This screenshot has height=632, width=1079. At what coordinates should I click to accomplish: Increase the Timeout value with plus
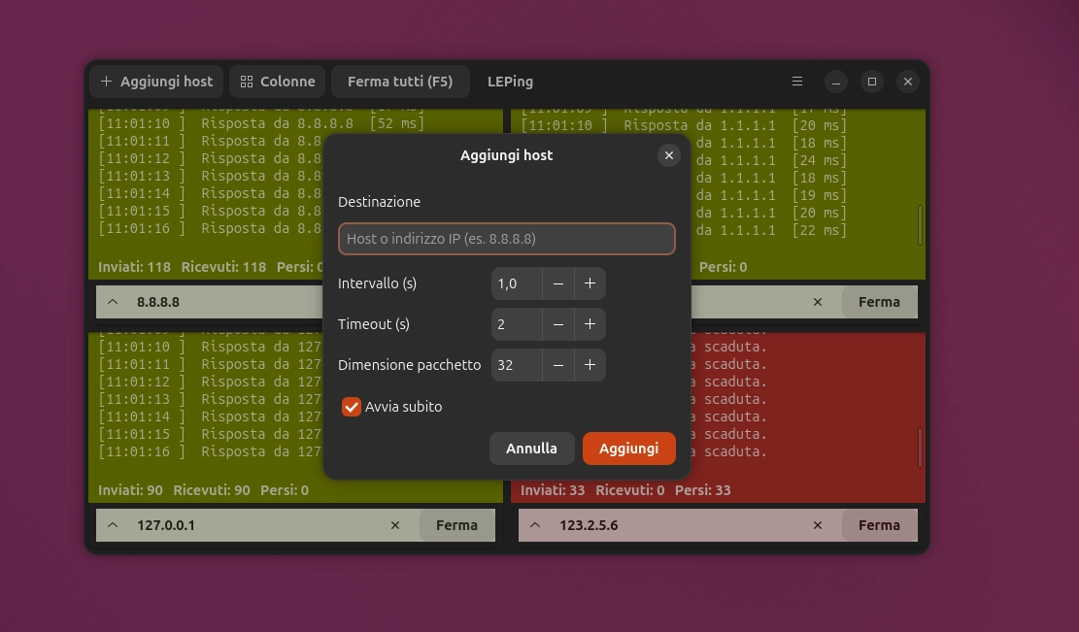point(590,324)
